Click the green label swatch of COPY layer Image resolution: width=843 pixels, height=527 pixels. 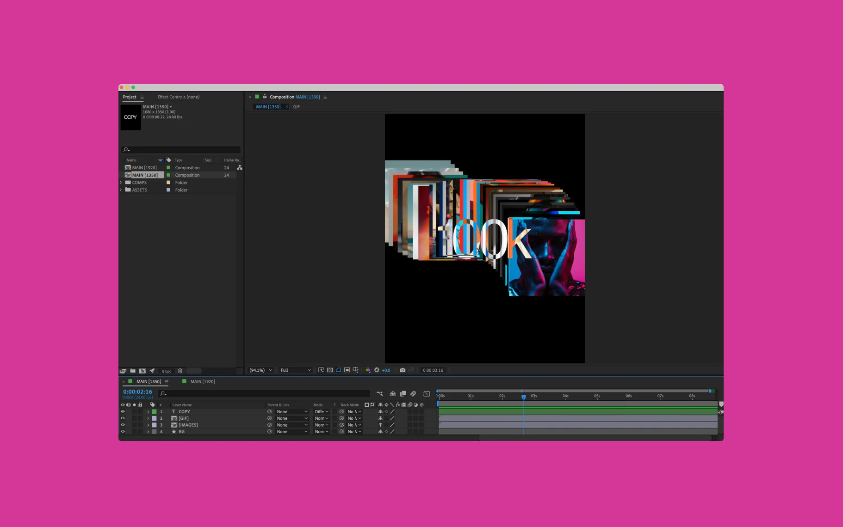coord(154,411)
